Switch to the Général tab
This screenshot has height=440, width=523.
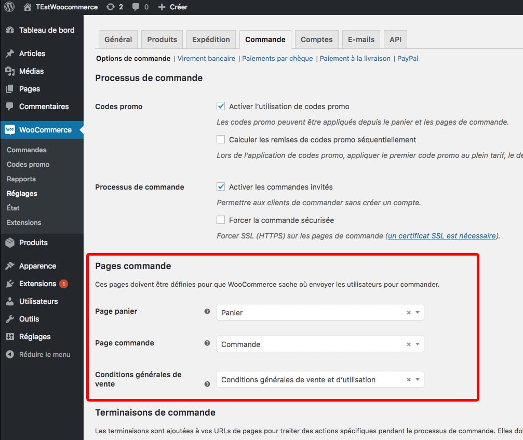[x=118, y=39]
